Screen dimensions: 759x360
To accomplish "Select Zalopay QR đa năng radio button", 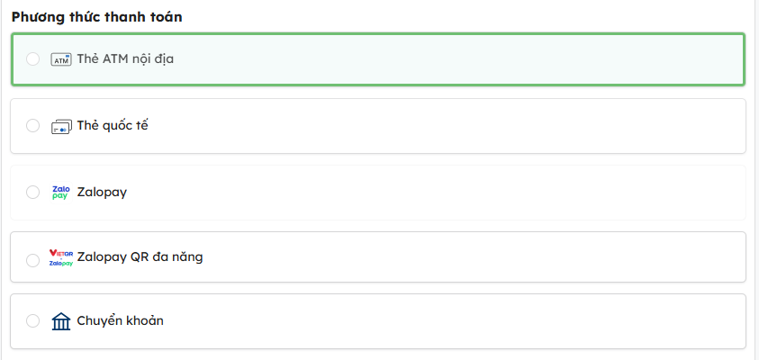I will (x=33, y=260).
